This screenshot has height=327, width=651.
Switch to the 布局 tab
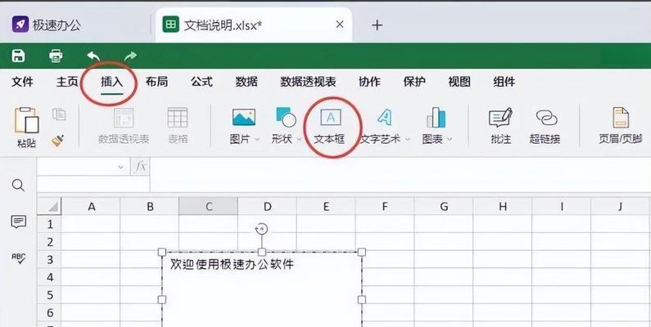157,82
